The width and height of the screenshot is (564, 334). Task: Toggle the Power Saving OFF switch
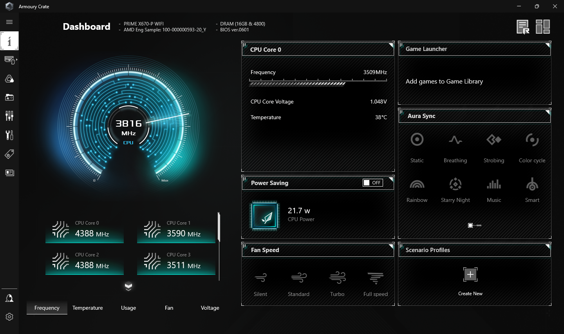(372, 183)
